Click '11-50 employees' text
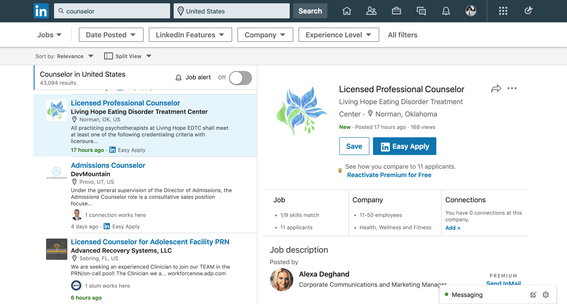This screenshot has height=304, width=567. click(x=381, y=215)
